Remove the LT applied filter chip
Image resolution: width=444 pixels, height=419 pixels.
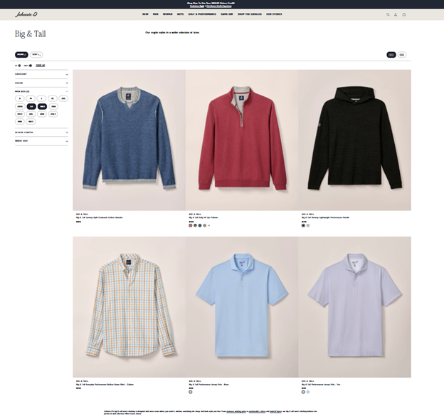[19, 66]
